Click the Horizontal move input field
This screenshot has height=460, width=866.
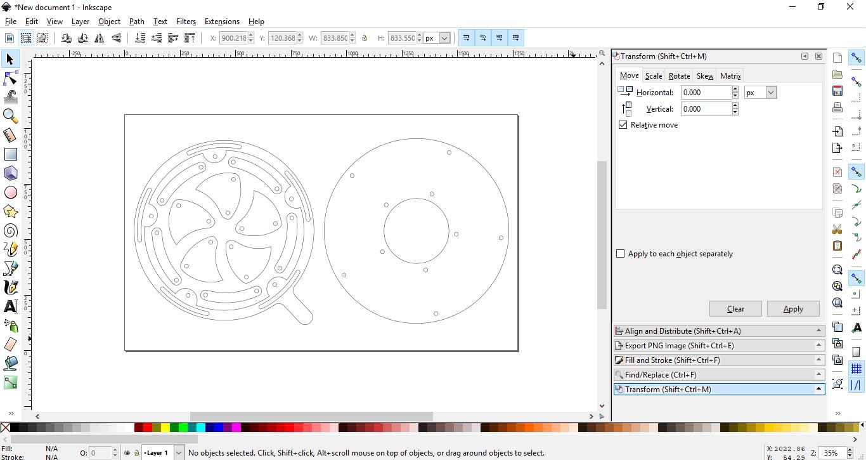pos(706,93)
